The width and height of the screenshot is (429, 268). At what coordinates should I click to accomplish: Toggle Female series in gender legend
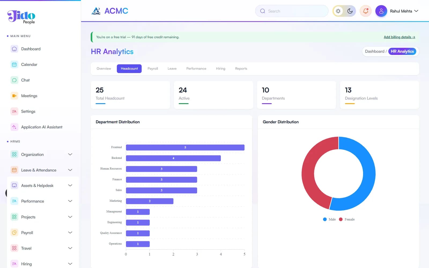[x=347, y=219]
